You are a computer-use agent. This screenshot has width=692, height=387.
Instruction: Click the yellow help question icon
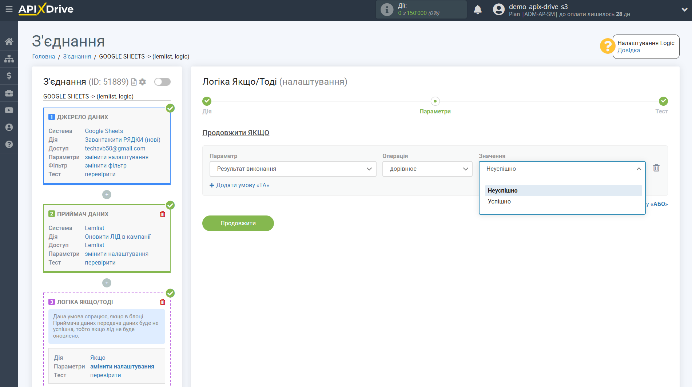pyautogui.click(x=607, y=46)
